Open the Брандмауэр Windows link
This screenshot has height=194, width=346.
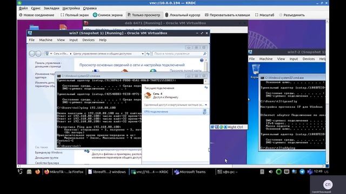(49, 153)
